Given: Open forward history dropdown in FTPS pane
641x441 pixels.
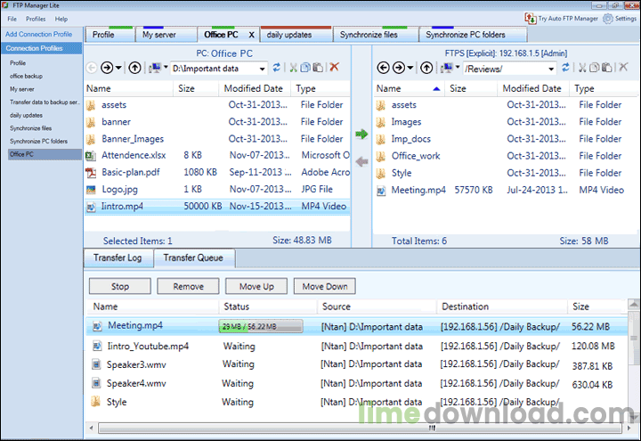Looking at the screenshot, I should tap(410, 68).
